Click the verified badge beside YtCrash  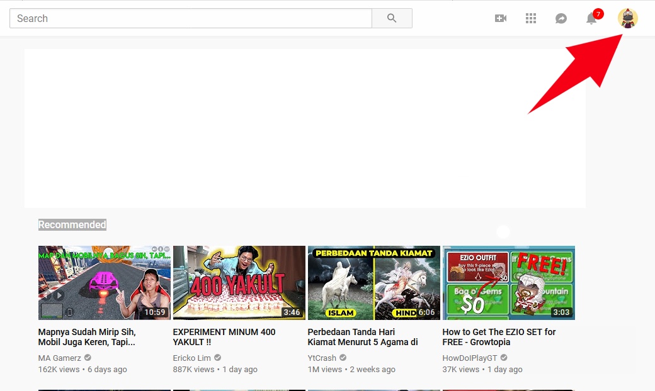[x=343, y=358]
